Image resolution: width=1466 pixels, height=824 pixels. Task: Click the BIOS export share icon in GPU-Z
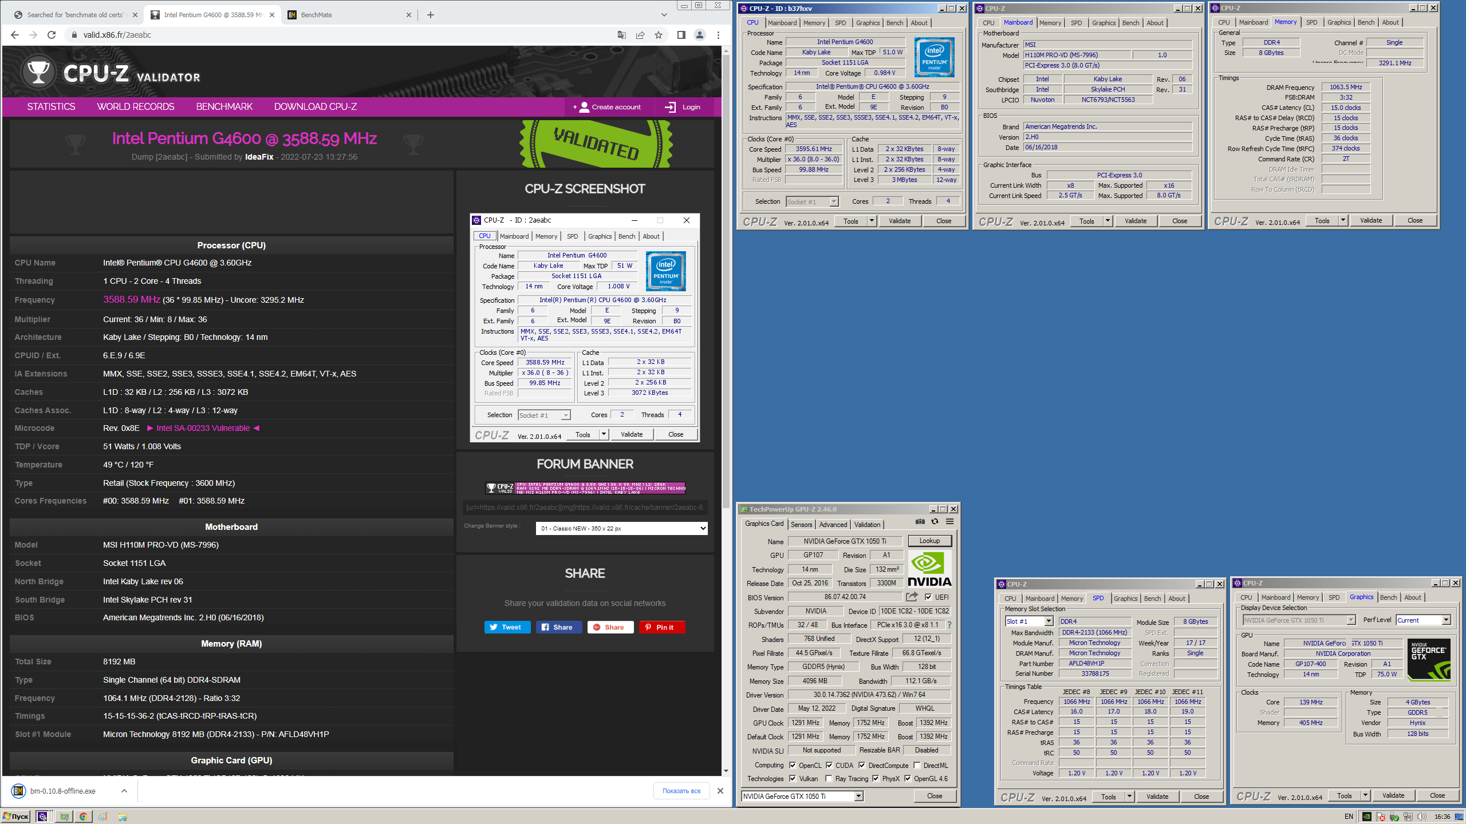click(x=912, y=597)
